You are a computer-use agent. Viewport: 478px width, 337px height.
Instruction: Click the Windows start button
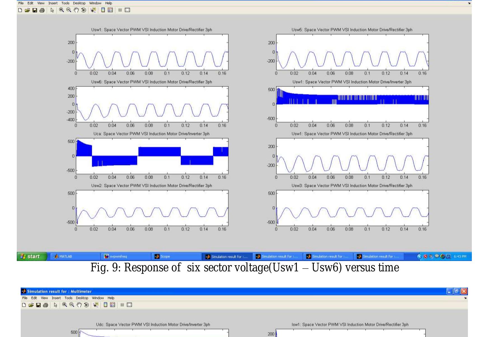tap(32, 257)
